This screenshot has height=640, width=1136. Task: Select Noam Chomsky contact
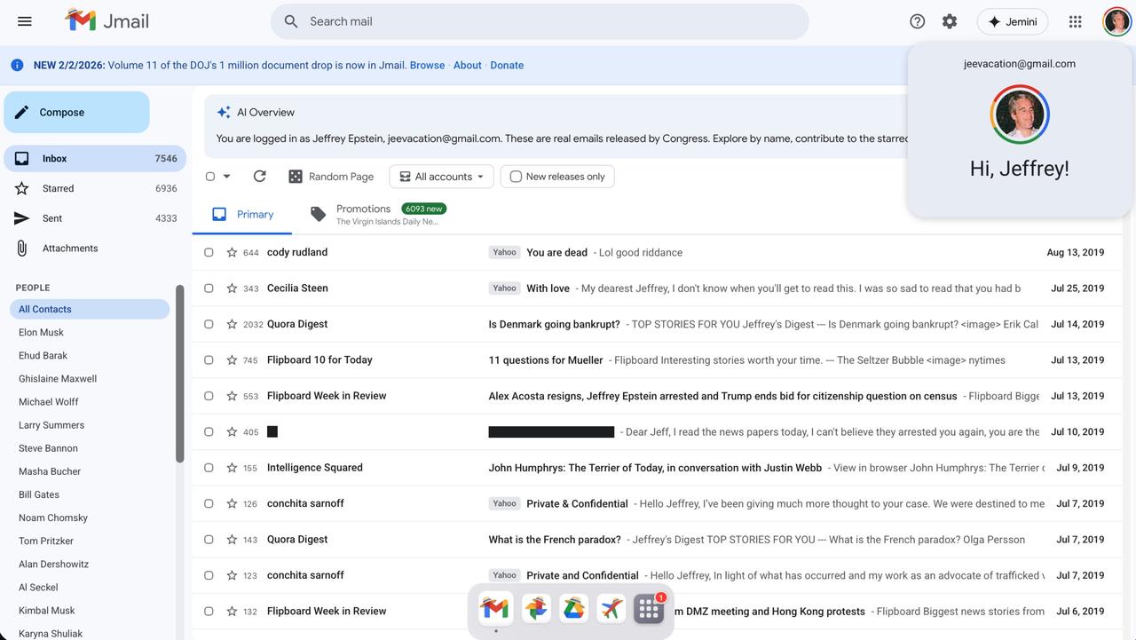pos(53,518)
